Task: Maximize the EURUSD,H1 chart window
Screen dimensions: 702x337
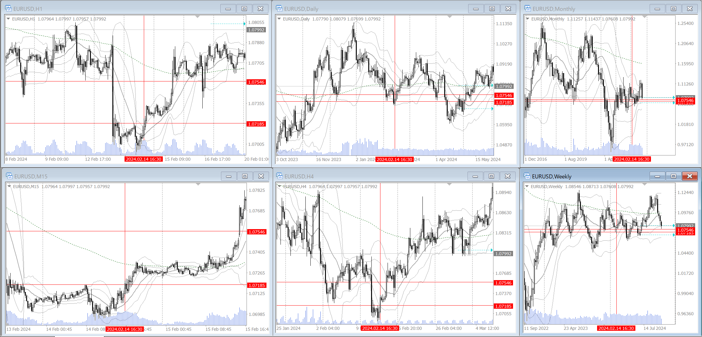Action: tap(244, 9)
